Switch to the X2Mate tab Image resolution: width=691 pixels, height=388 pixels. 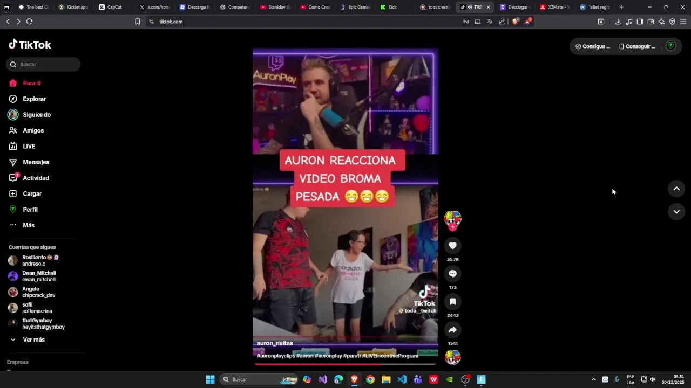pos(555,7)
